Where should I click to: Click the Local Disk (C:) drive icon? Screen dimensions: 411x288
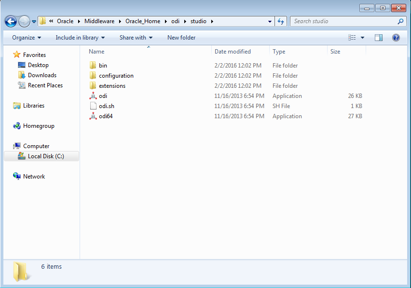pos(22,156)
